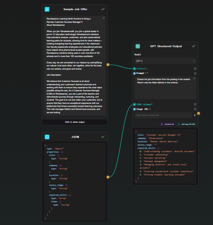Collapse the salary_range property in JSON schema
This screenshot has height=225, width=213.
click(68, 185)
